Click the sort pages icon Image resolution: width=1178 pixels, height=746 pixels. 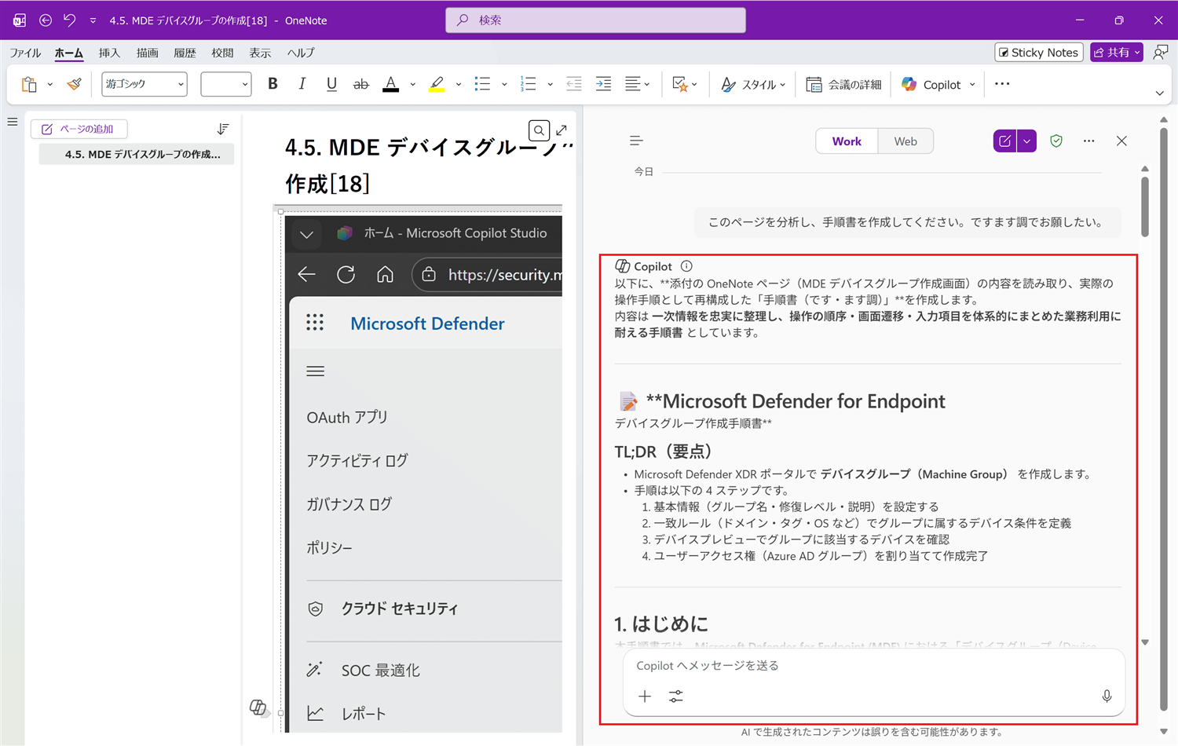(223, 129)
